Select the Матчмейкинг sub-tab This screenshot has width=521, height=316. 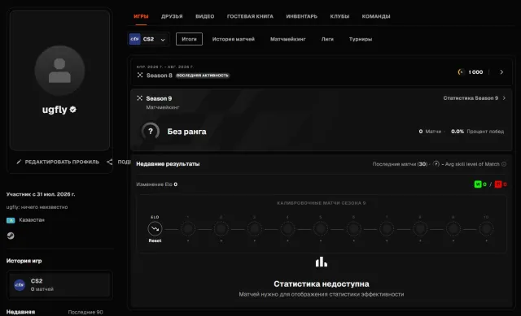click(287, 39)
